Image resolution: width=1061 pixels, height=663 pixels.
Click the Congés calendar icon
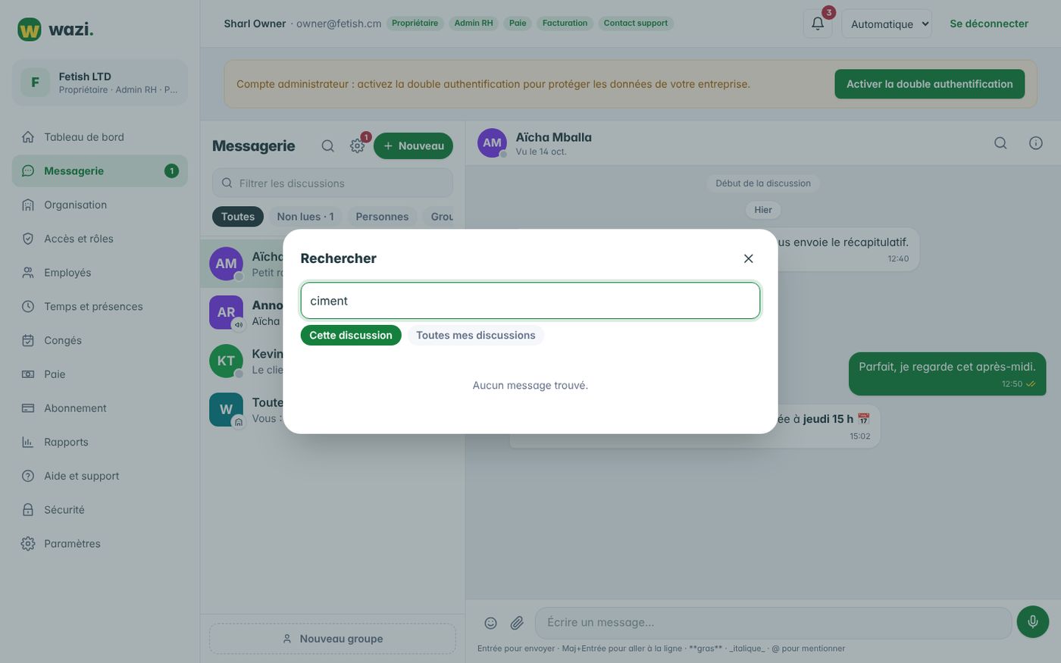pos(28,340)
